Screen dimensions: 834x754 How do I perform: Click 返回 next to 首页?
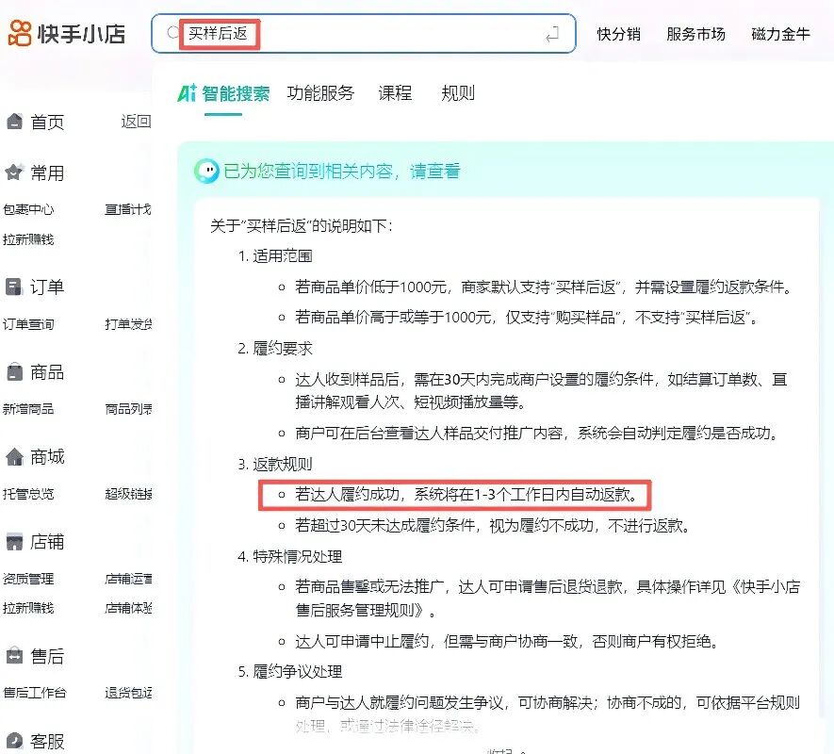(x=136, y=122)
